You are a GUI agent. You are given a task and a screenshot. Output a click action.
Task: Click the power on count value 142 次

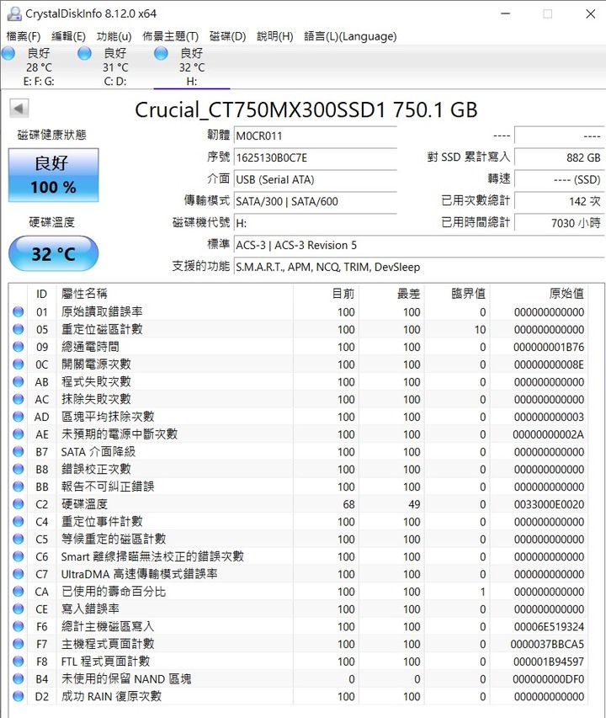click(x=560, y=201)
